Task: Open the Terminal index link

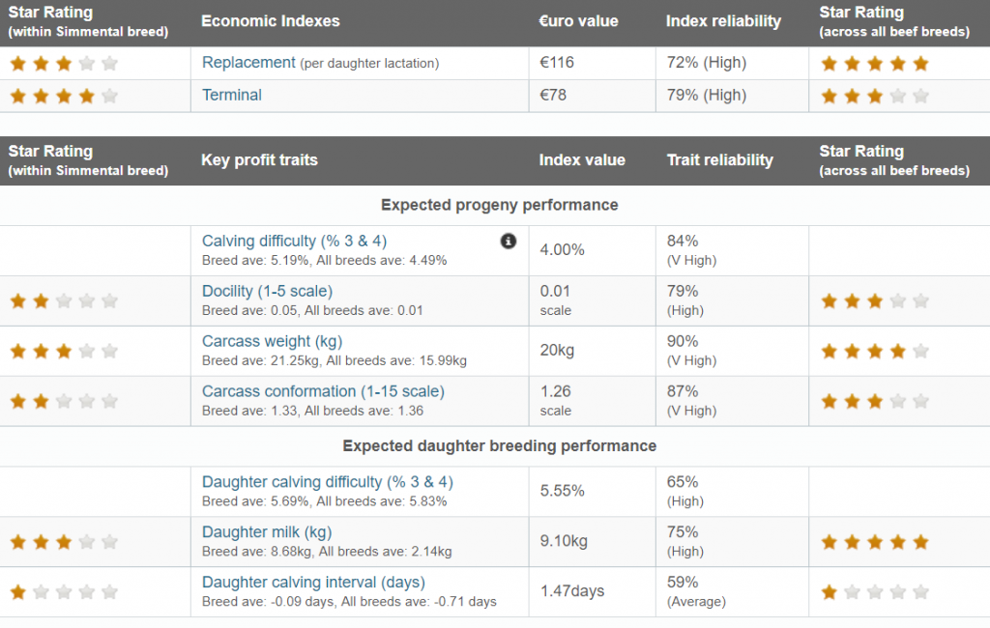Action: [x=230, y=95]
